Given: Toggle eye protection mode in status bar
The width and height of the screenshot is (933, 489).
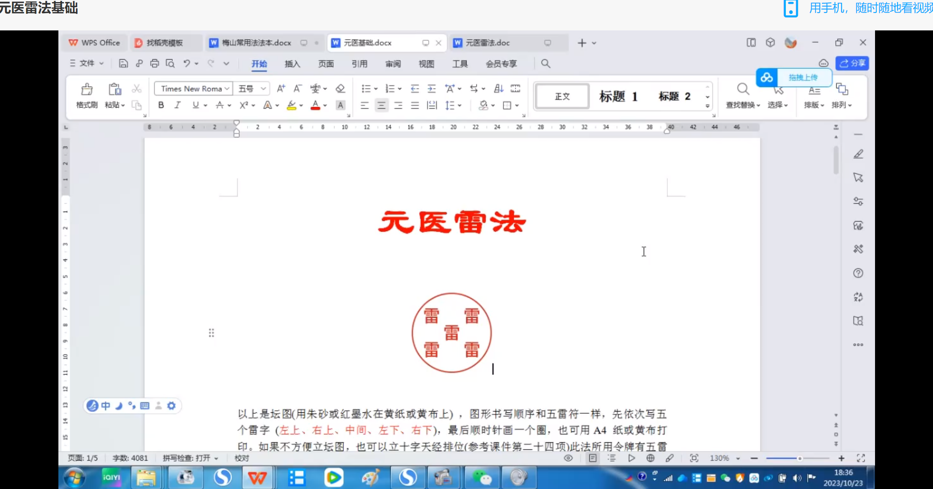Looking at the screenshot, I should [x=568, y=458].
